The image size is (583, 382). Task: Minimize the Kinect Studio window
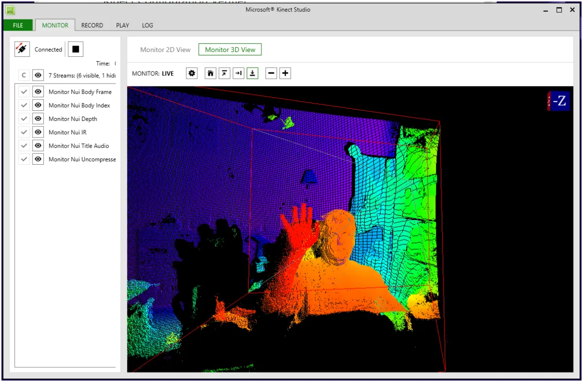(546, 10)
